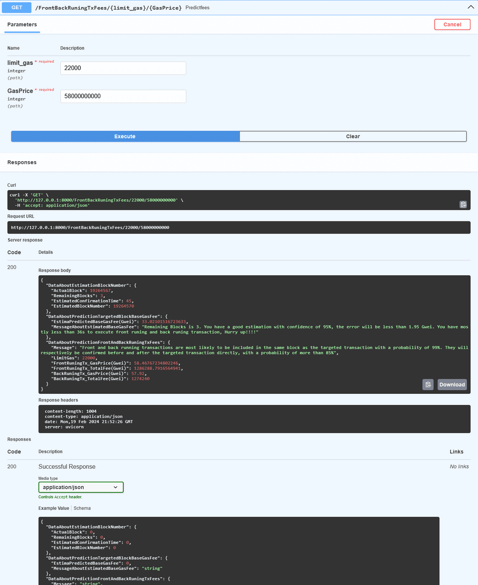Click the Execute button
The width and height of the screenshot is (478, 585).
coord(125,136)
